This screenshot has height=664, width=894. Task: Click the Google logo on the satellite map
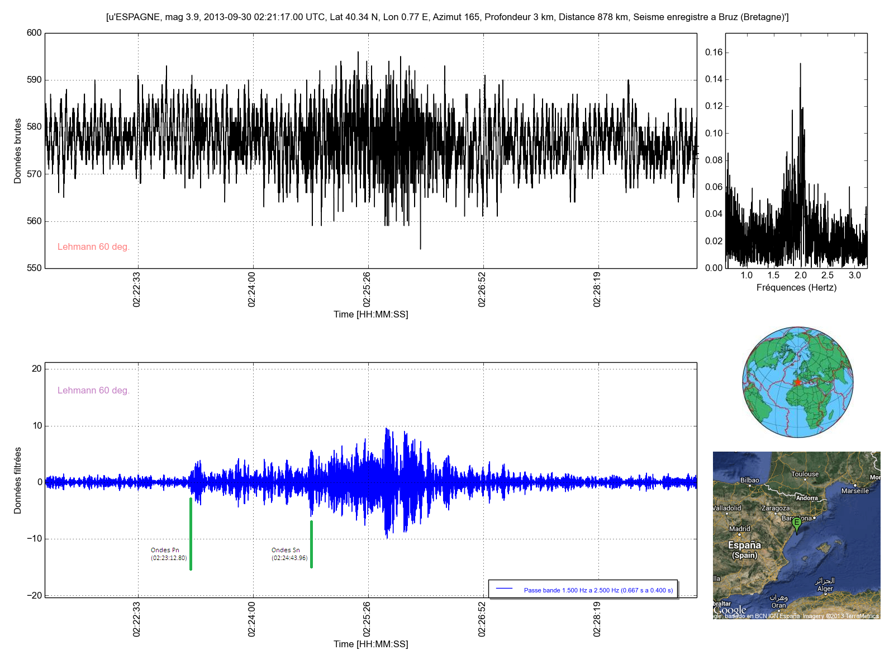click(x=730, y=610)
